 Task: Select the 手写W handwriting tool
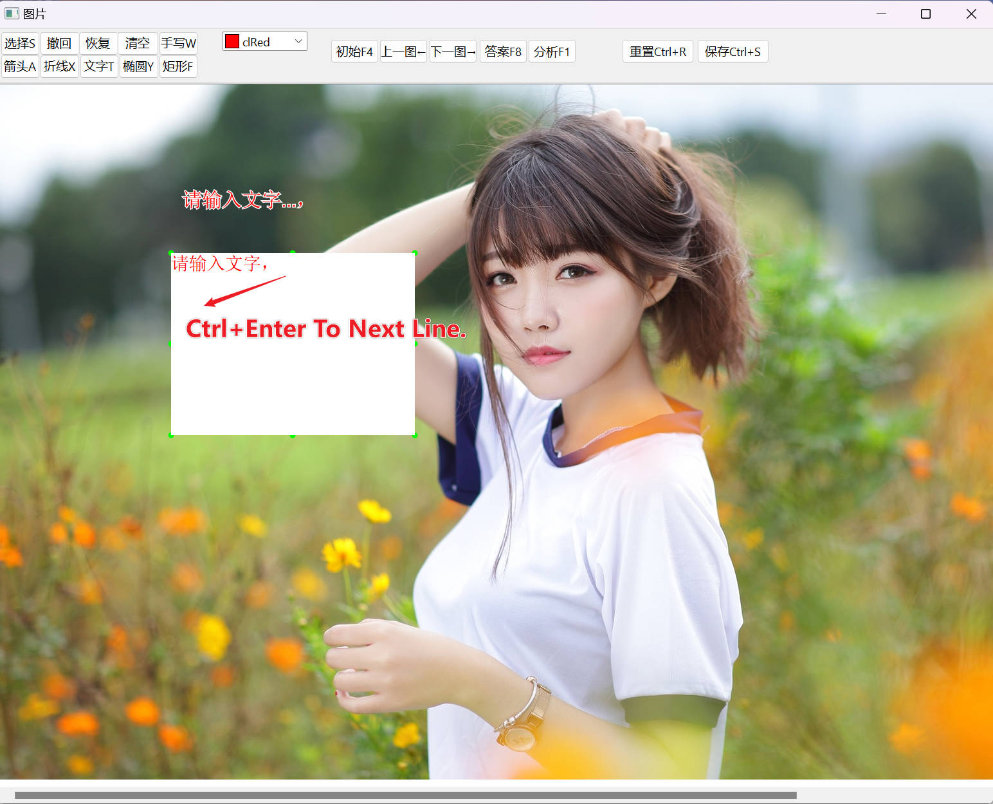pyautogui.click(x=178, y=43)
